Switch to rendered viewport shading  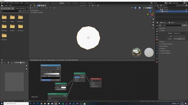point(152,8)
